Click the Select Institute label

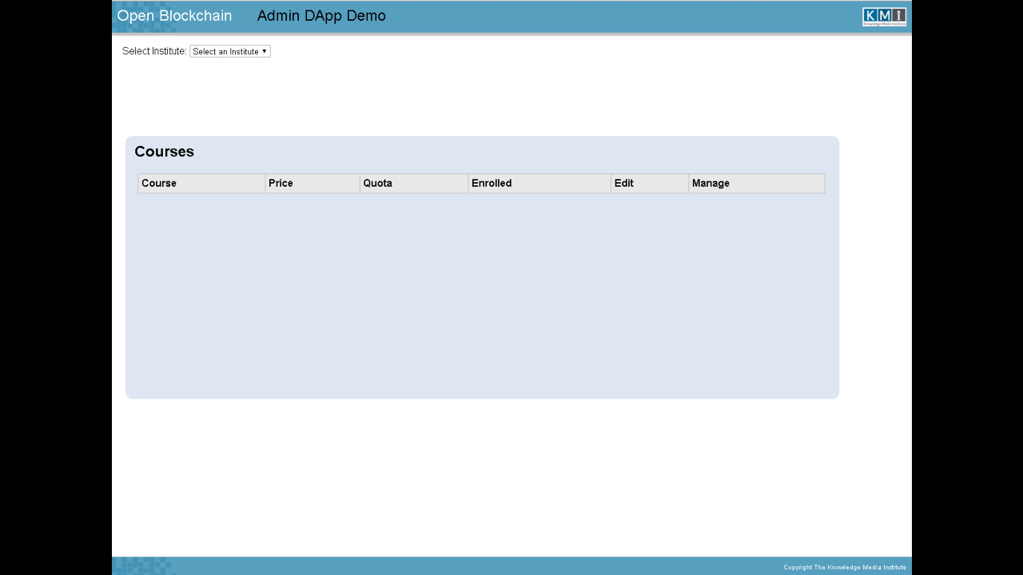tap(153, 50)
